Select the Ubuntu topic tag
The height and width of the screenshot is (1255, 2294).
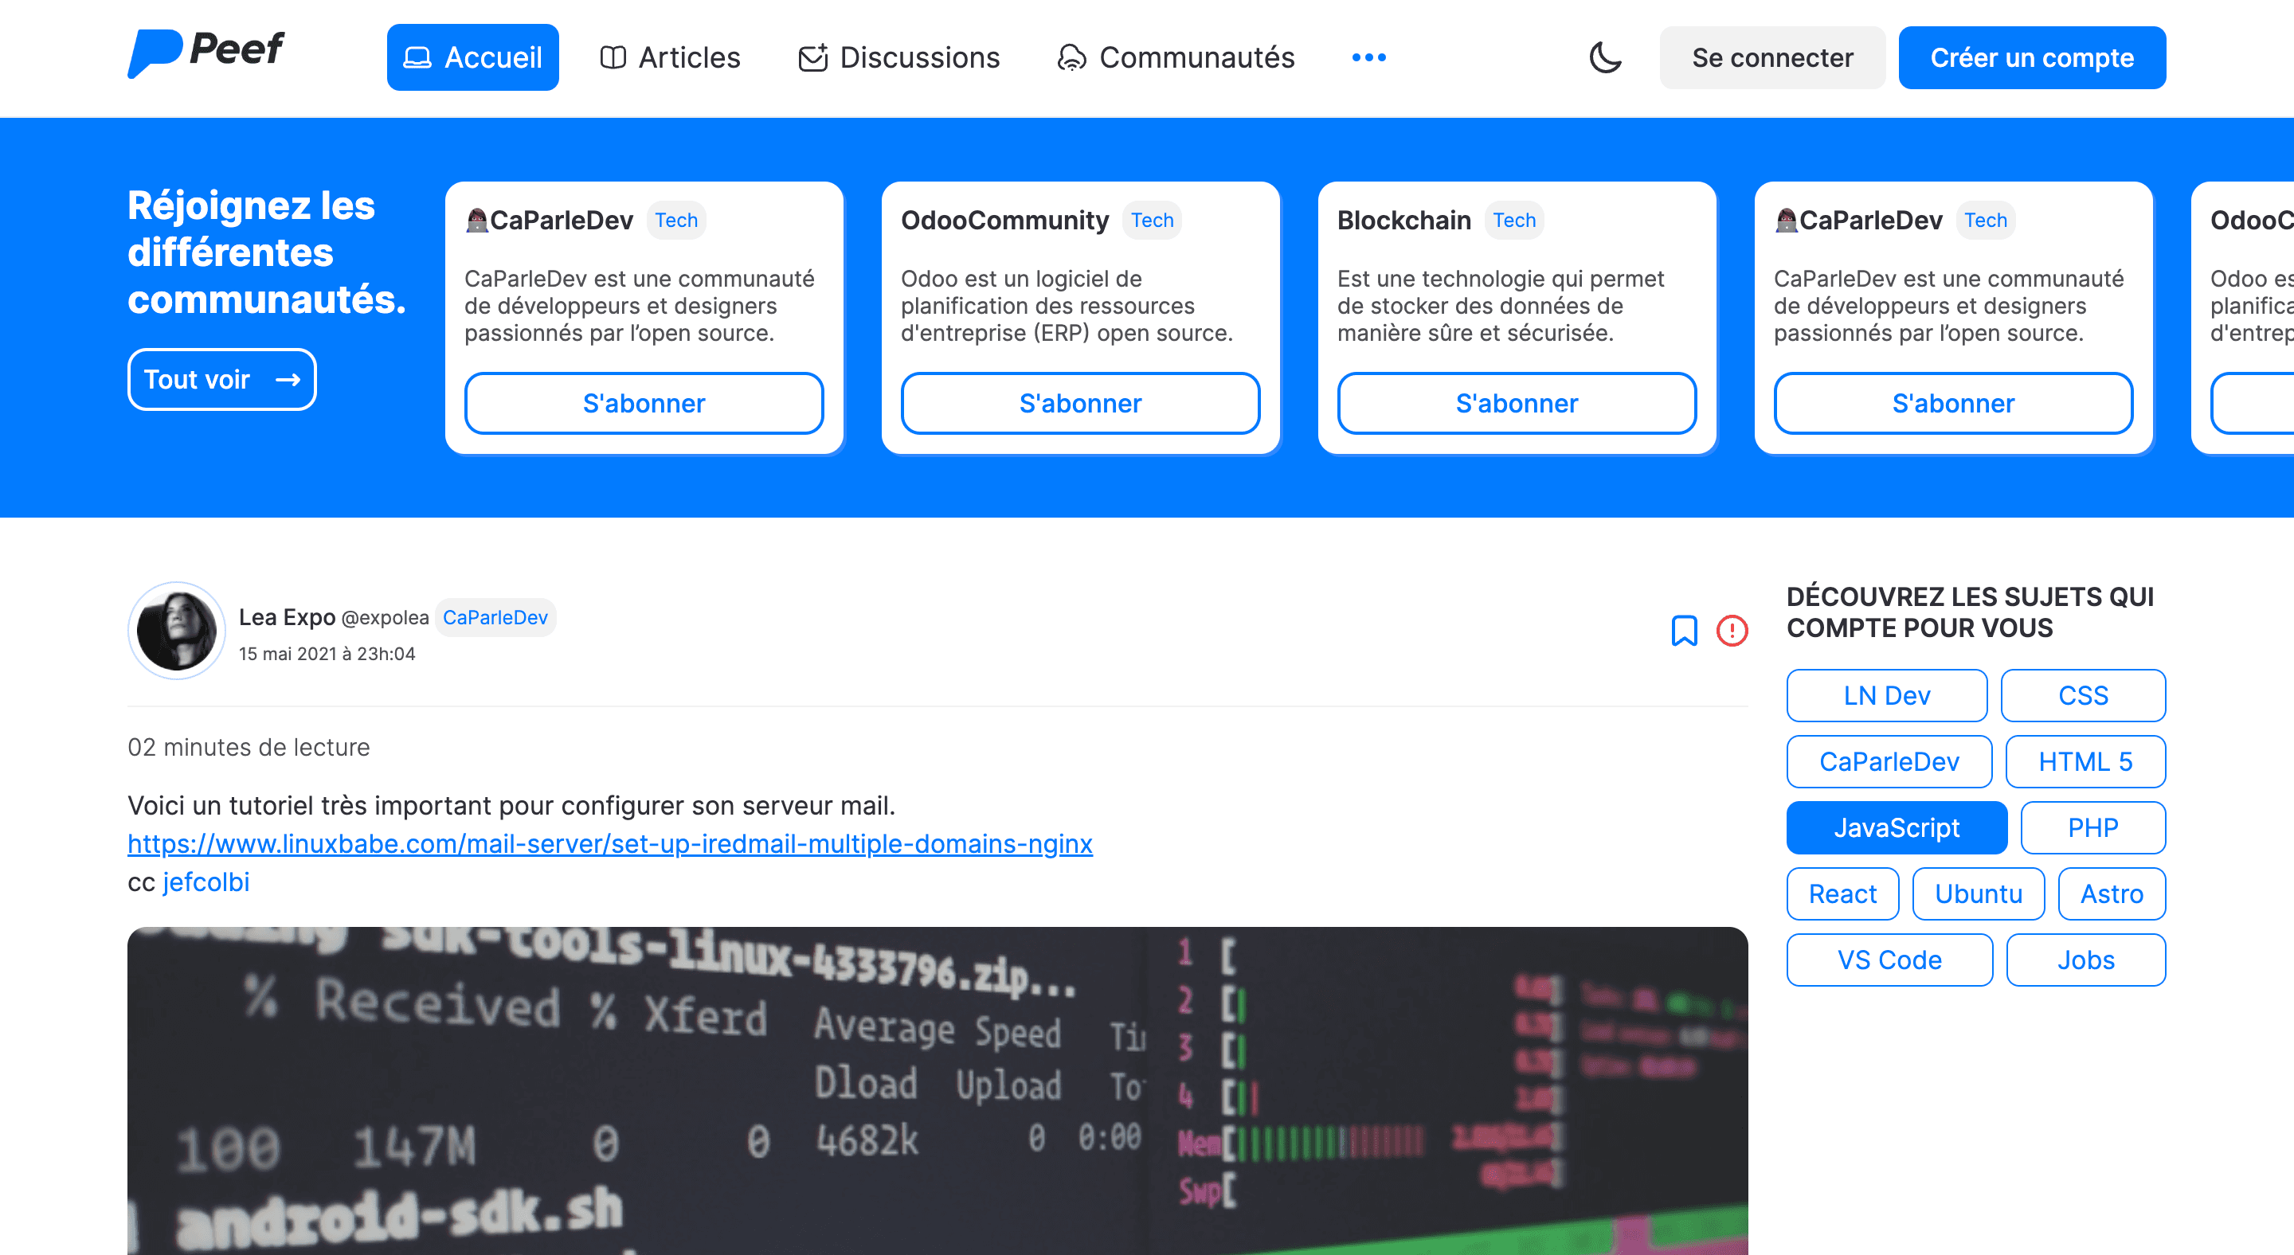(x=1978, y=893)
